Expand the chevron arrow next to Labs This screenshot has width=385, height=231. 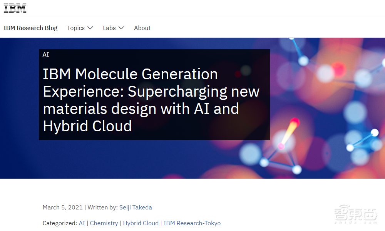(x=121, y=28)
